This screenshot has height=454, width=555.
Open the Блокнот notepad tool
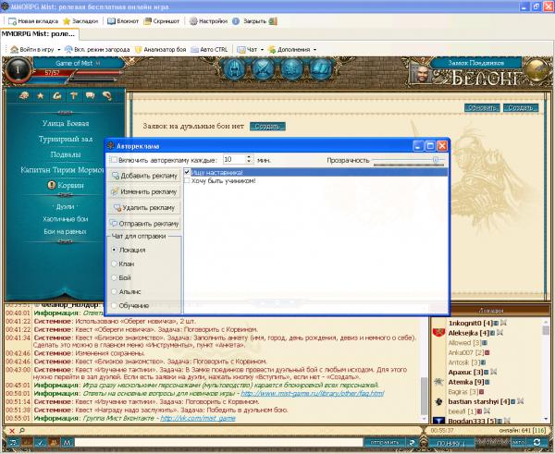[123, 21]
